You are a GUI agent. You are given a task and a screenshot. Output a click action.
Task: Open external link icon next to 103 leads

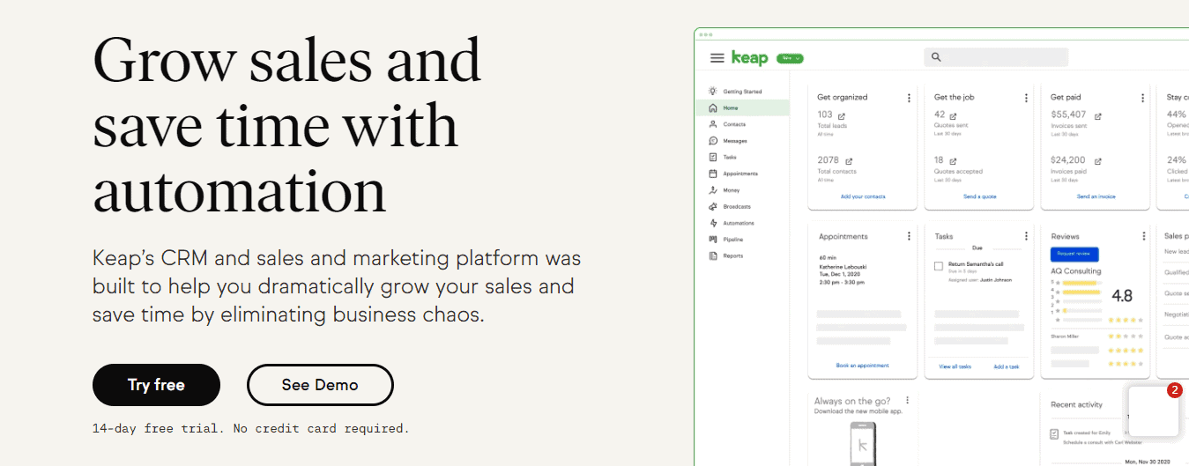click(841, 115)
